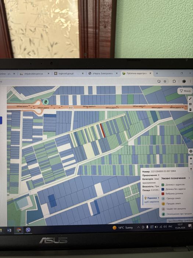Viewport: 193px width, 258px height.
Task: Collapse the Умовні позначення legend chevron
Action: [x=189, y=178]
